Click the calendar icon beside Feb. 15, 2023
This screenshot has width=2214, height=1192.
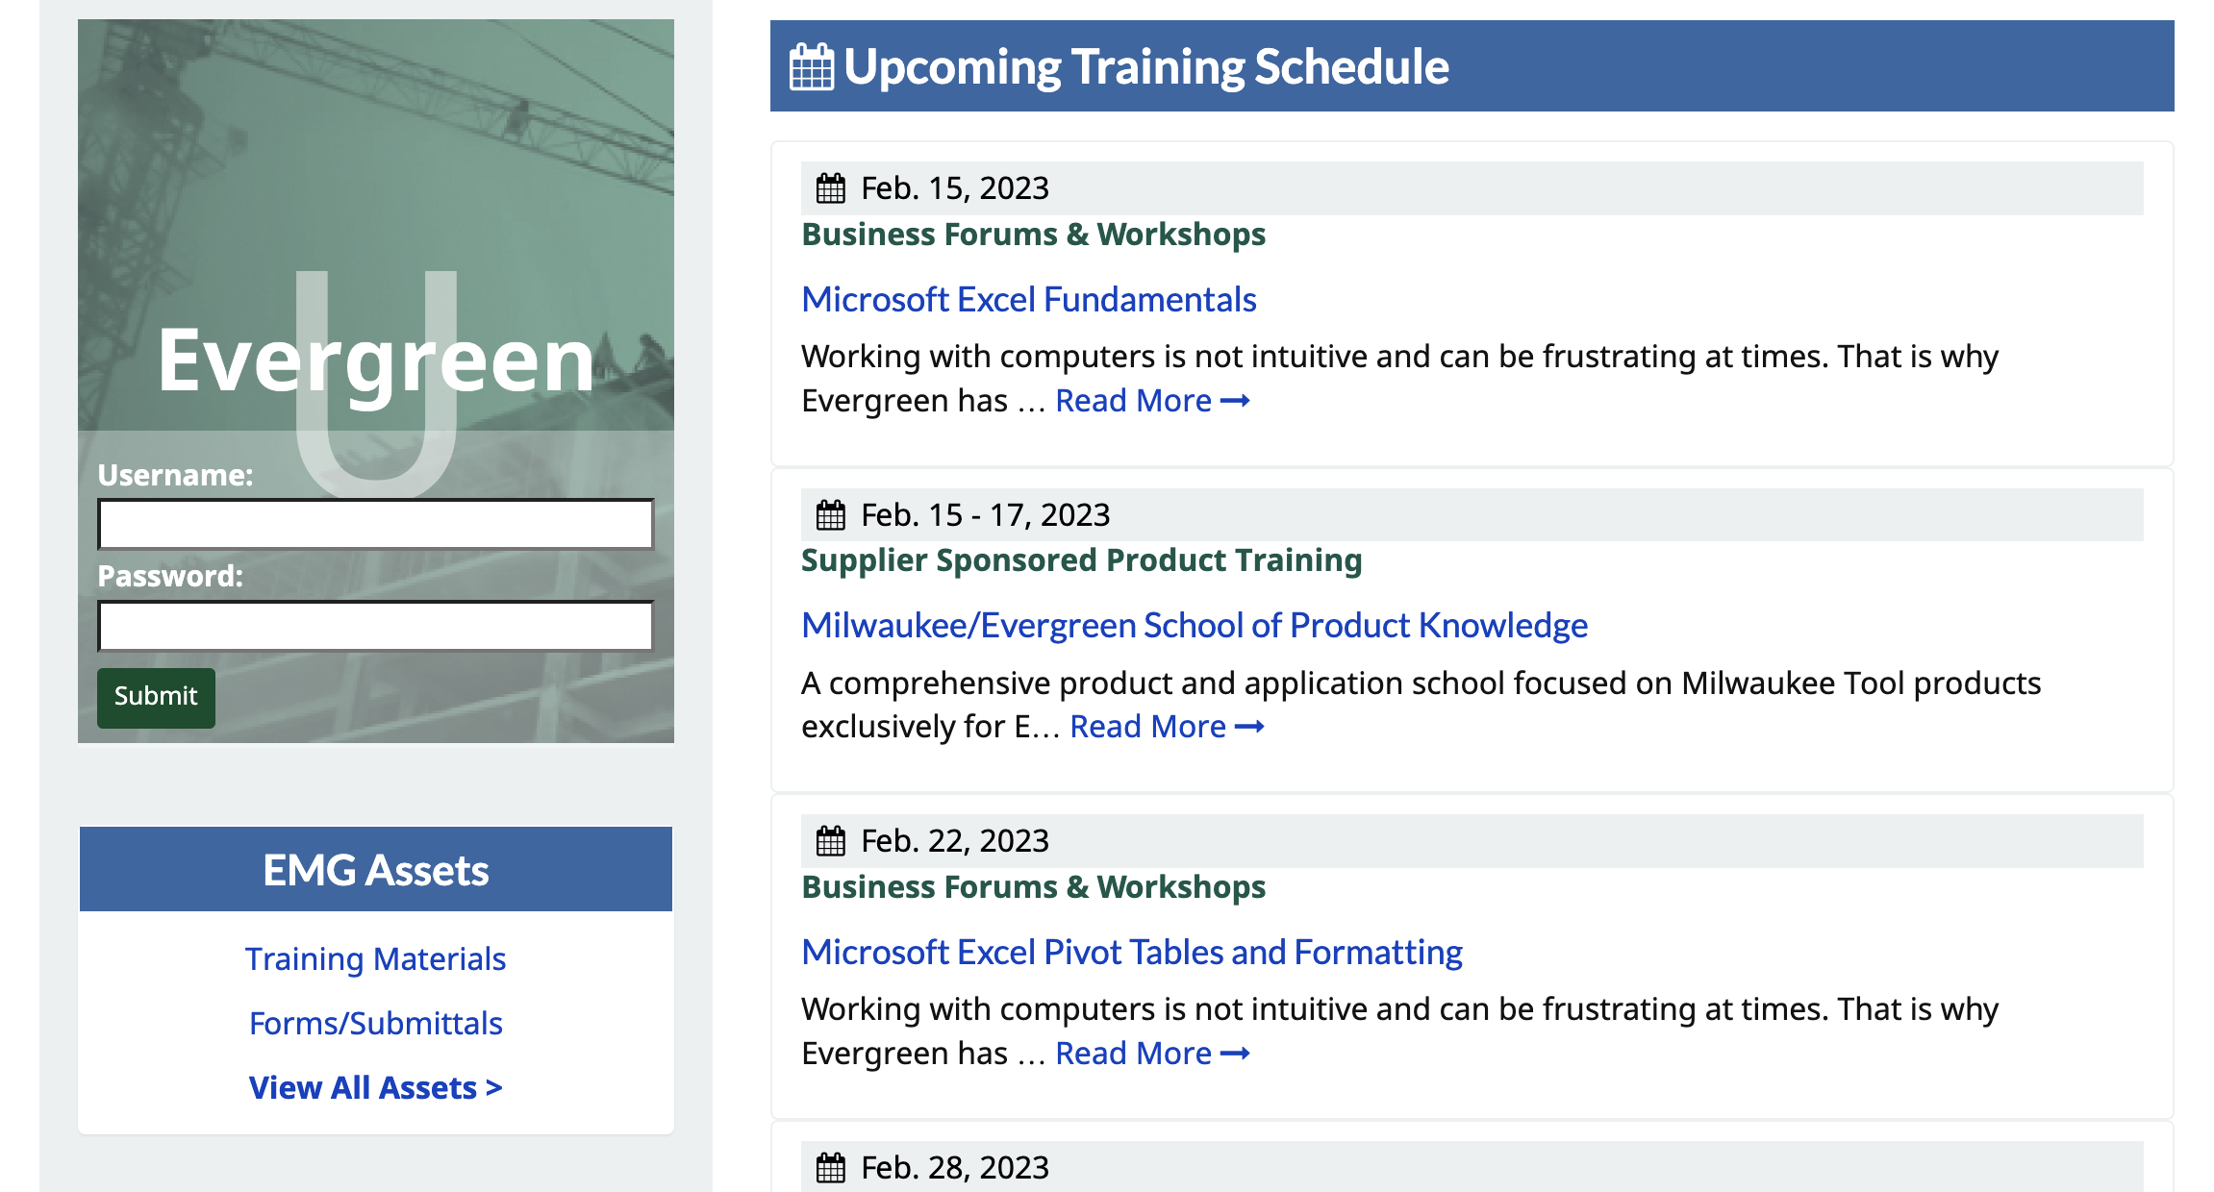click(x=830, y=188)
